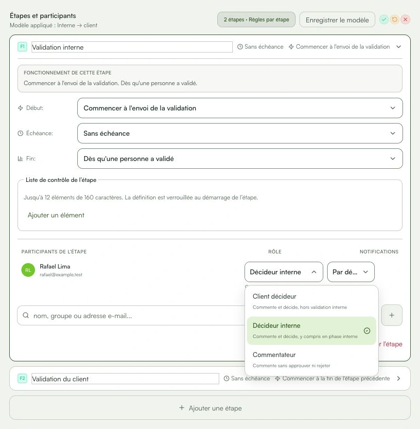Click the magnifier icon in the participant search

(26, 316)
